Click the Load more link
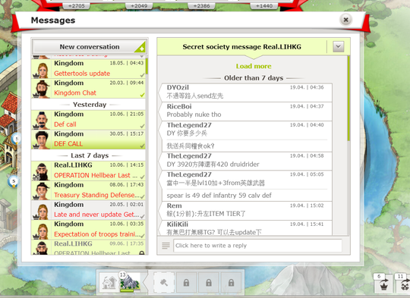Viewport: 410px width, 298px height. (254, 66)
